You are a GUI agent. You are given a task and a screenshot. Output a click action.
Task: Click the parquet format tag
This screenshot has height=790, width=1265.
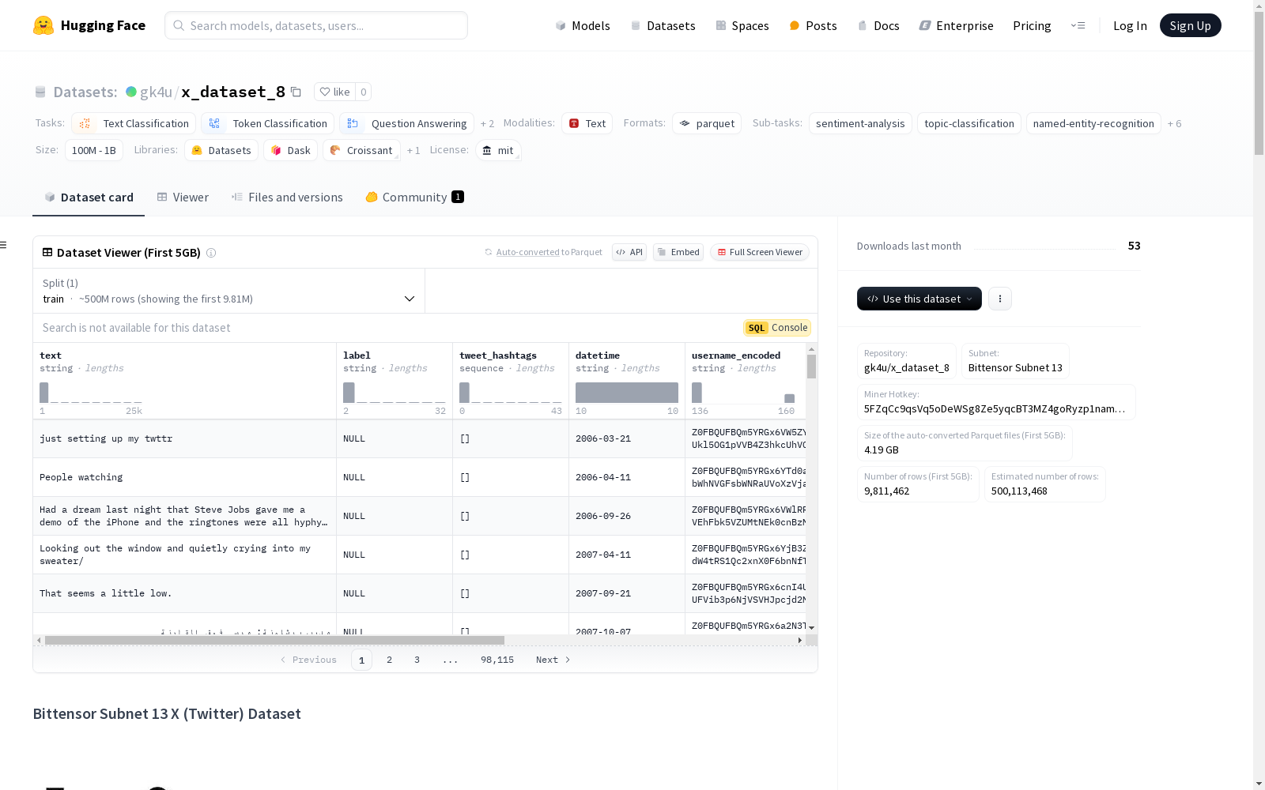click(707, 123)
